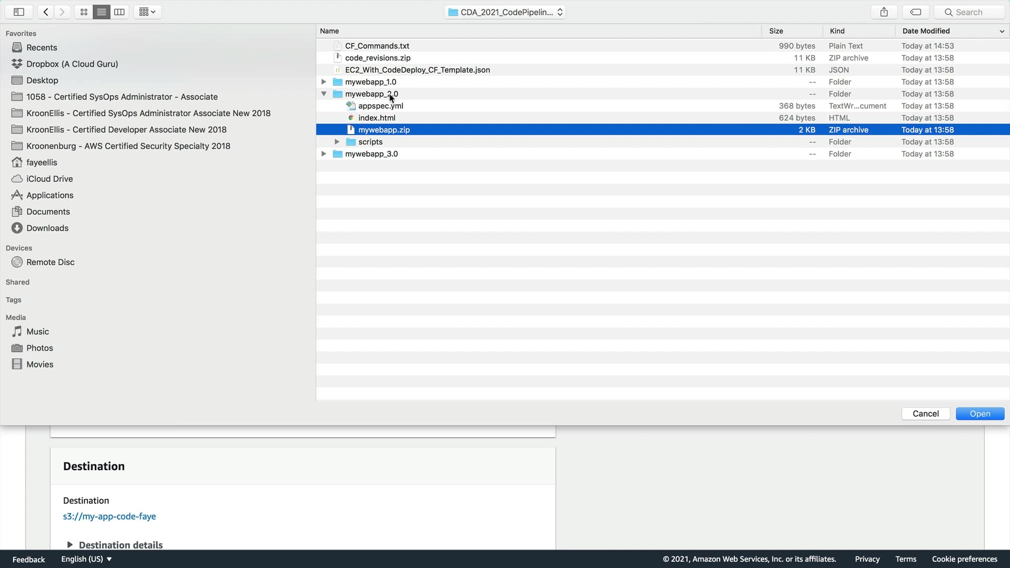Viewport: 1010px width, 568px height.
Task: Select list view mode toggle
Action: (102, 12)
